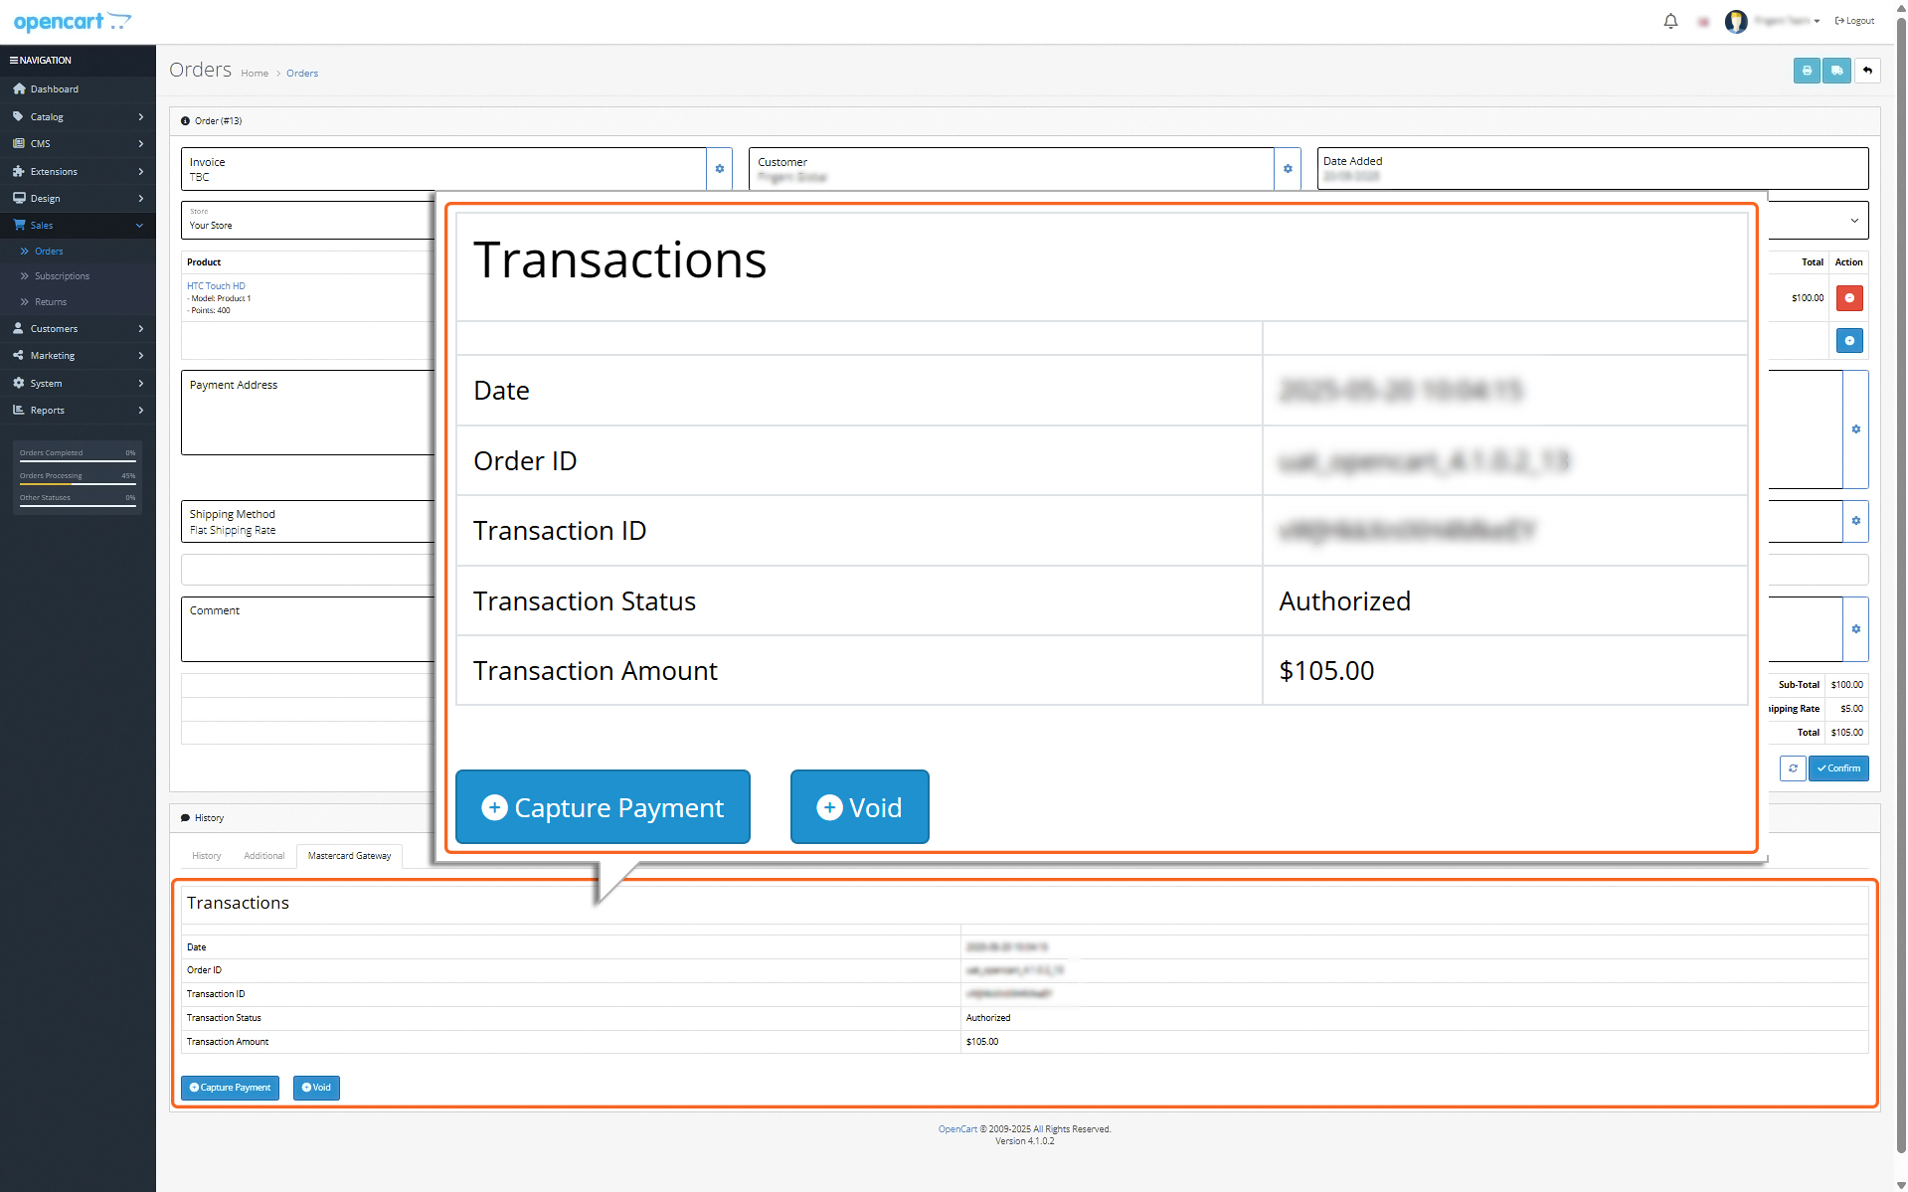
Task: Open the notifications bell
Action: 1670,21
